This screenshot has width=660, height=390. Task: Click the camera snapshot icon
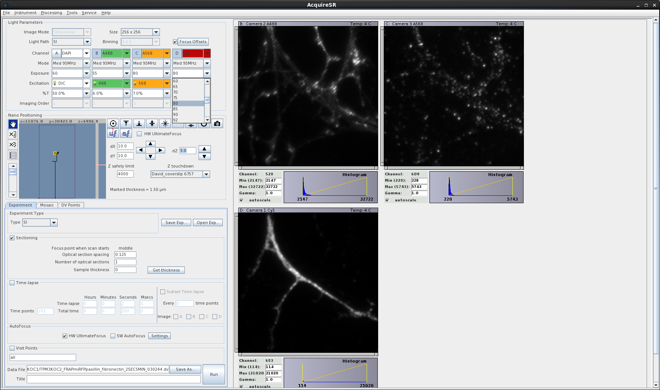click(217, 124)
